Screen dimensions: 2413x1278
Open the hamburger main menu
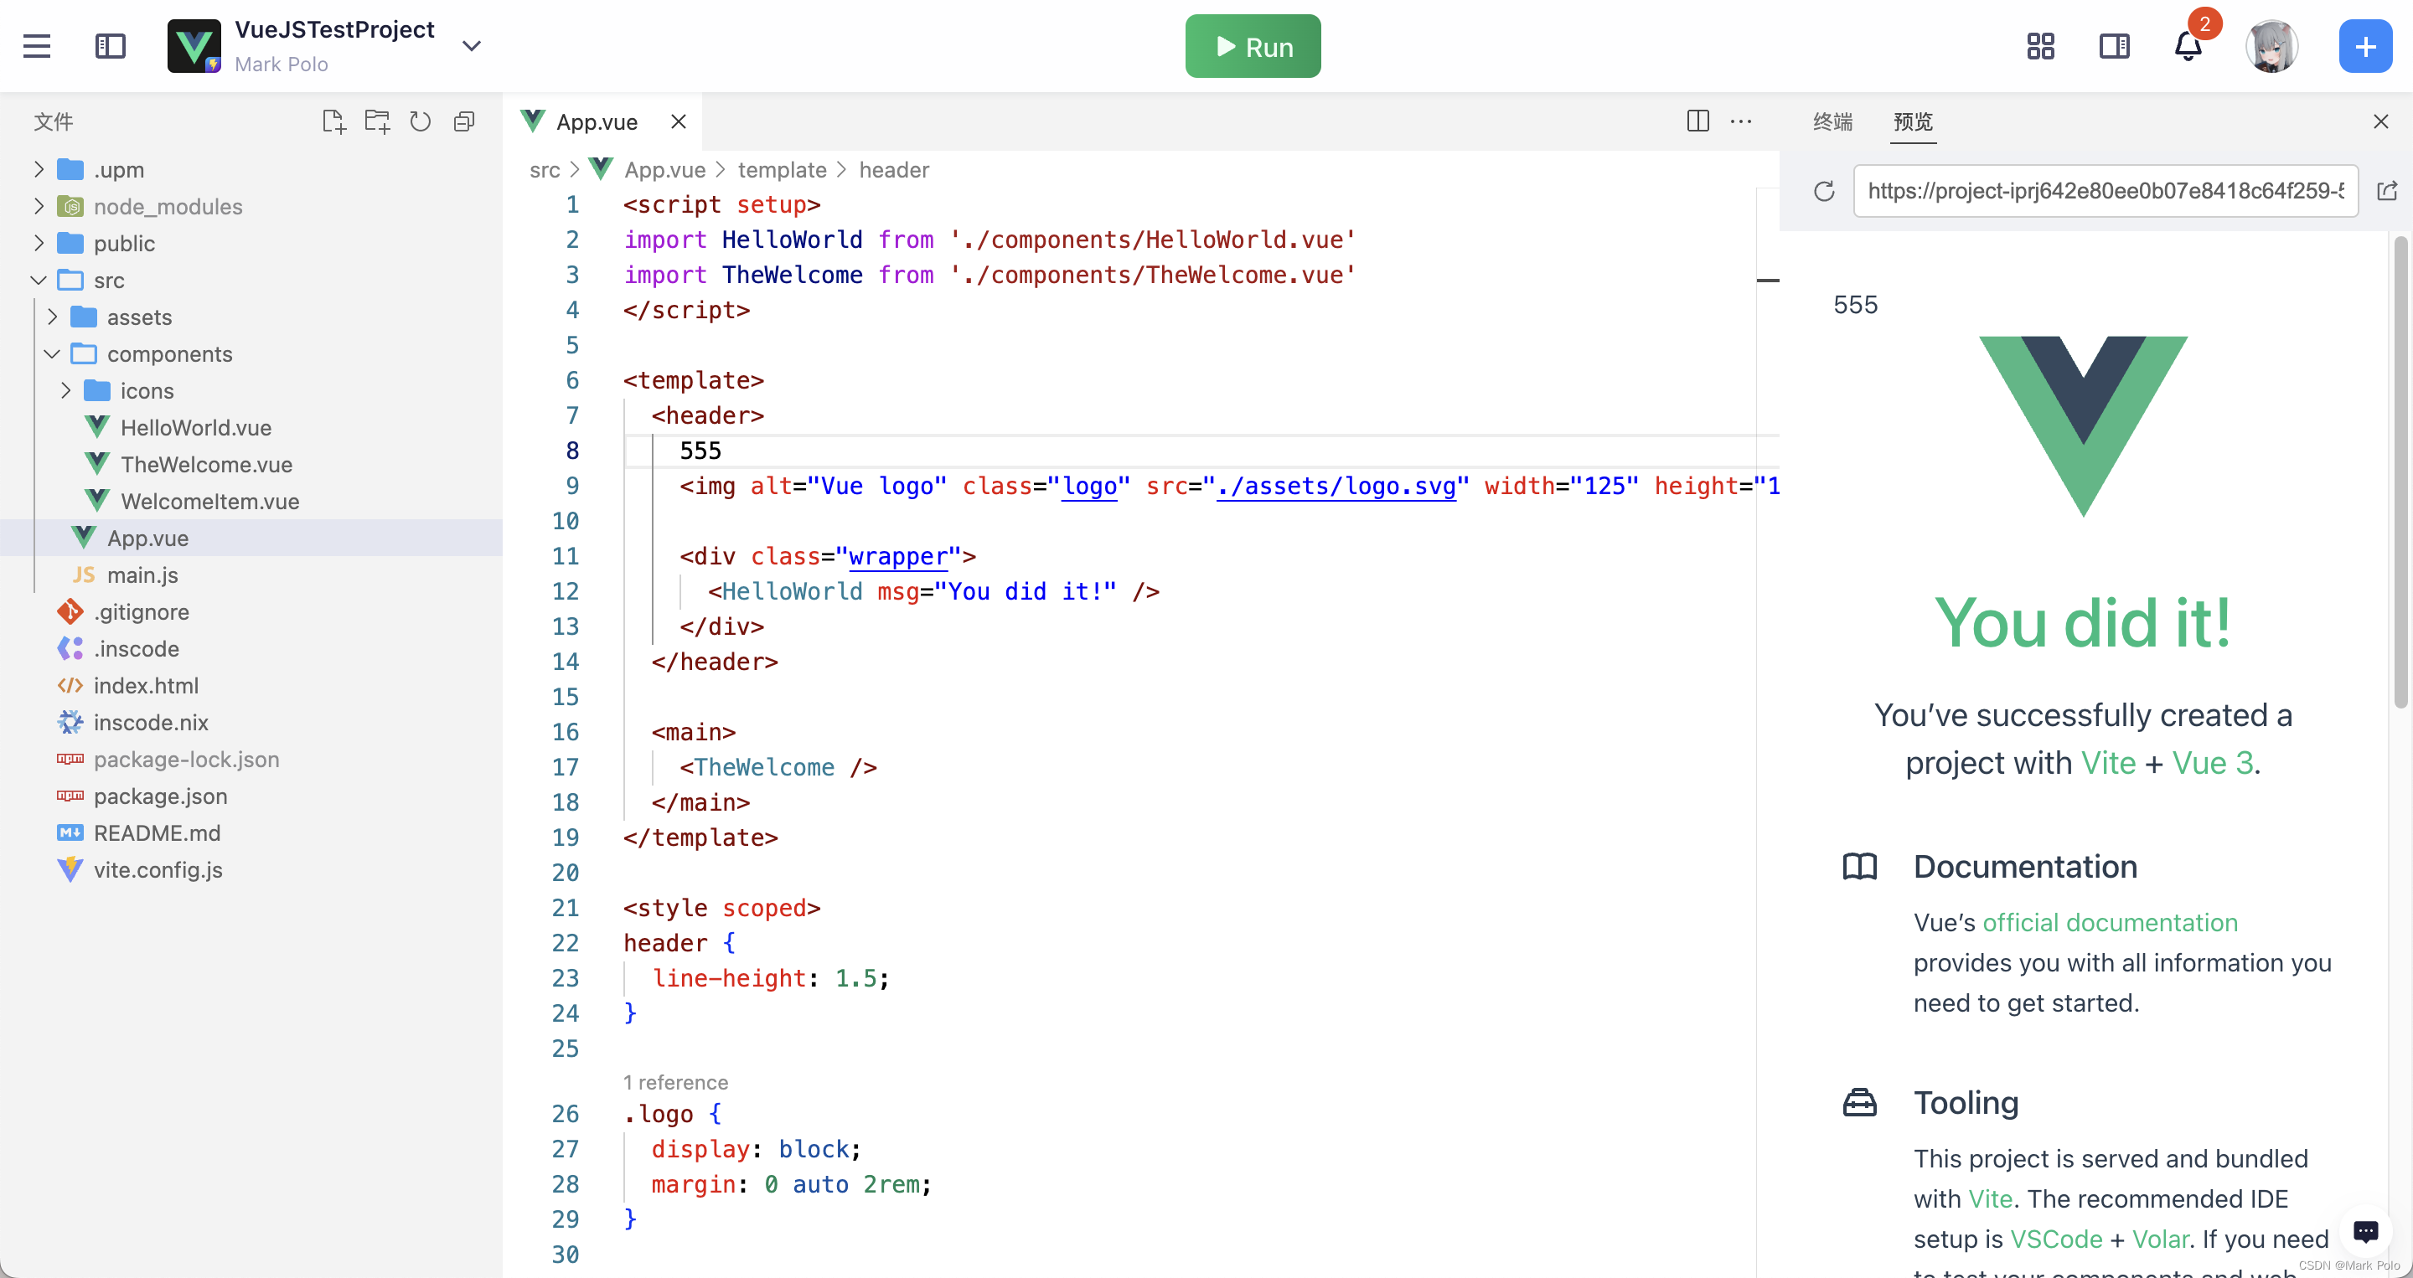37,46
